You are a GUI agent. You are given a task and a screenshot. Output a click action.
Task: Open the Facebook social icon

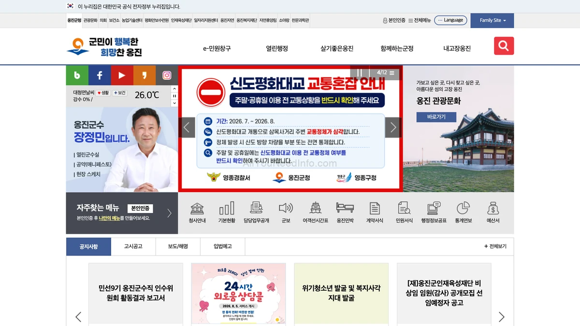click(100, 75)
